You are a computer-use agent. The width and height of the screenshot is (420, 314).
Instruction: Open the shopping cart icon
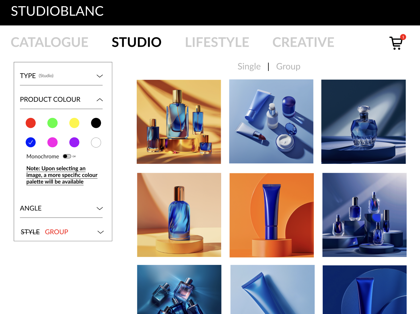(x=396, y=43)
